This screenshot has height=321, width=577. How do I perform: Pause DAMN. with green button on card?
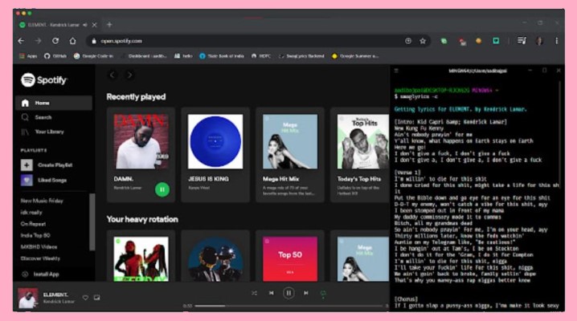[x=162, y=189]
